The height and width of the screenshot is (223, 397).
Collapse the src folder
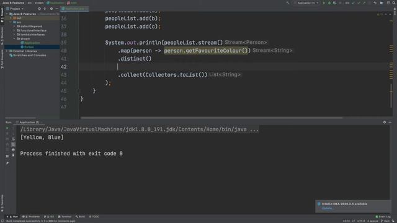11,22
